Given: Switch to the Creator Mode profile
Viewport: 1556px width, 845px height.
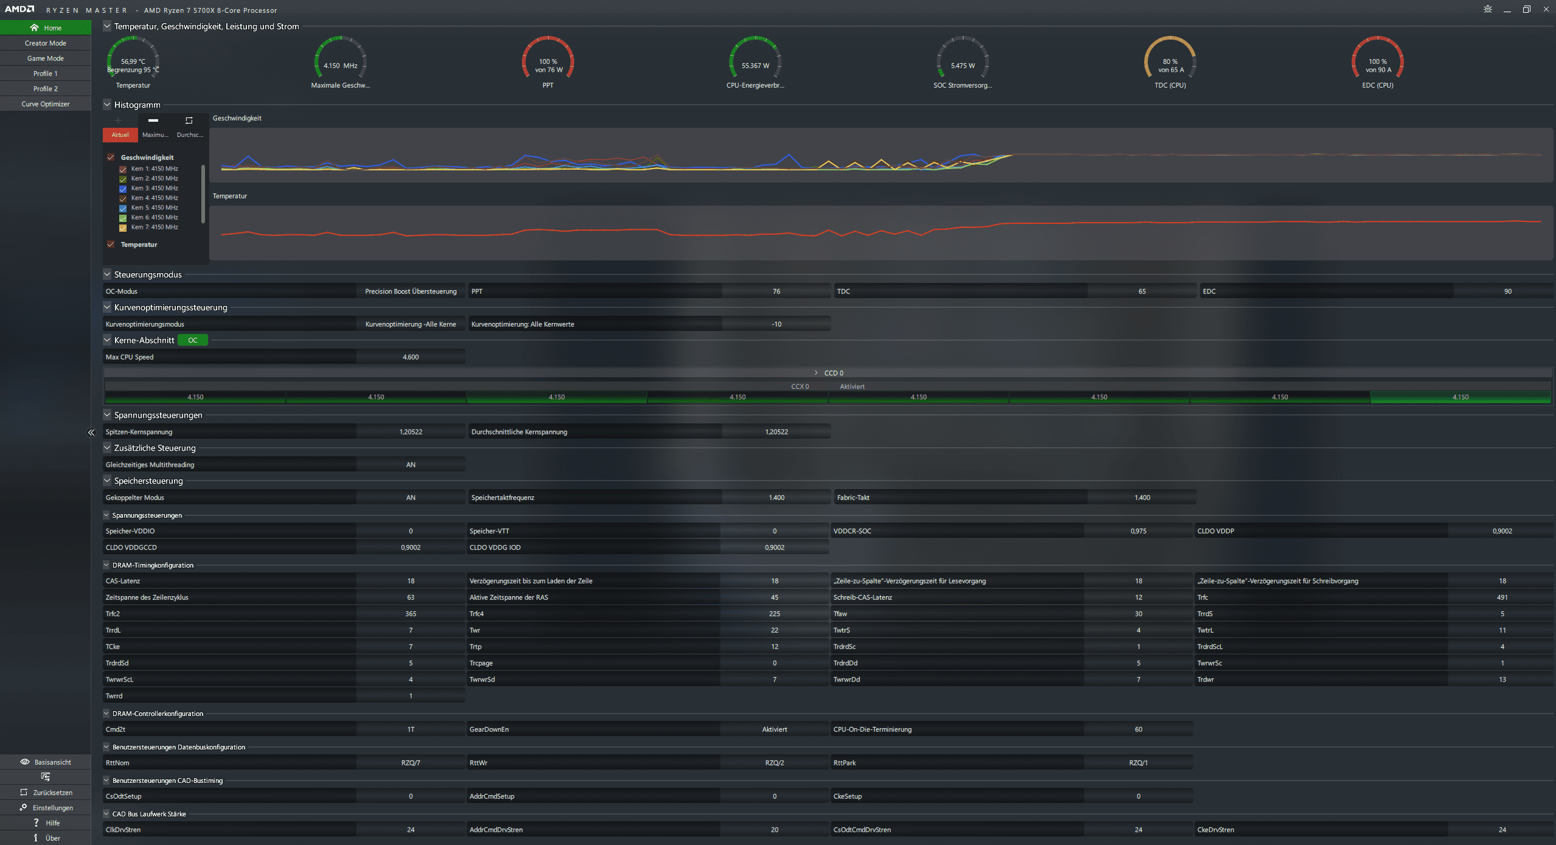Looking at the screenshot, I should [46, 43].
